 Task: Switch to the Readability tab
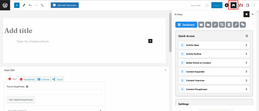[27, 79]
